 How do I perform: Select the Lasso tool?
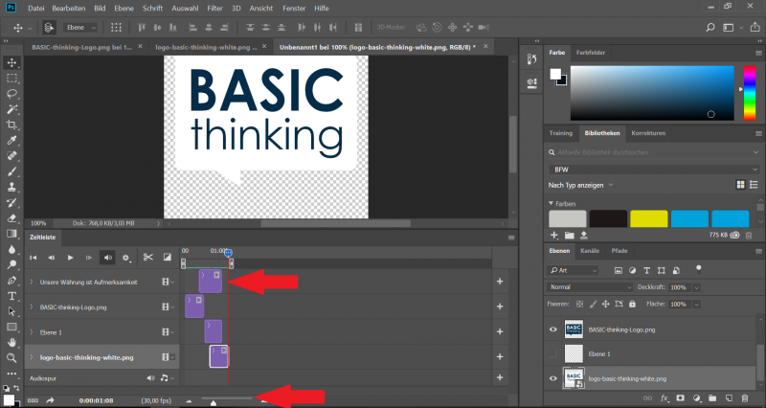point(11,94)
